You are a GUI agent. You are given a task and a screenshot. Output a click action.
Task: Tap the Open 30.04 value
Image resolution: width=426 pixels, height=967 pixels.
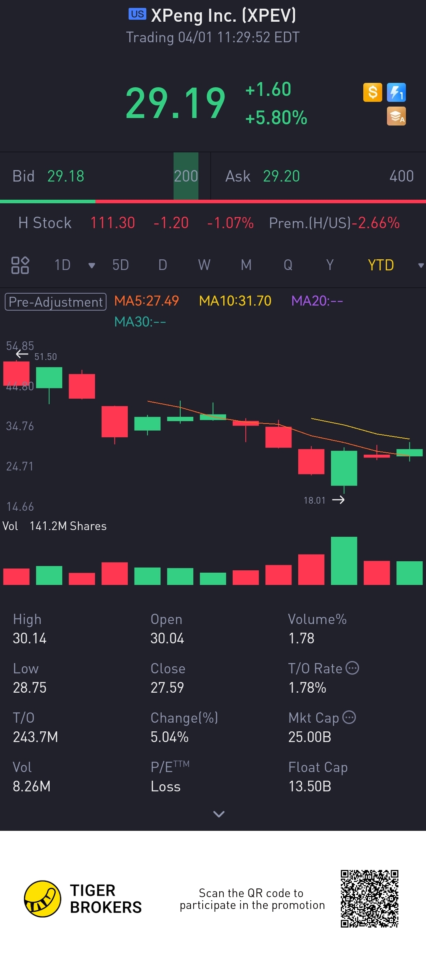167,639
